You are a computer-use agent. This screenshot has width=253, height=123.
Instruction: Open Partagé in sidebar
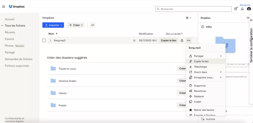click(10, 53)
